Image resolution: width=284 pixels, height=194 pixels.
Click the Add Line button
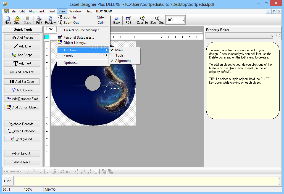[x=22, y=46]
